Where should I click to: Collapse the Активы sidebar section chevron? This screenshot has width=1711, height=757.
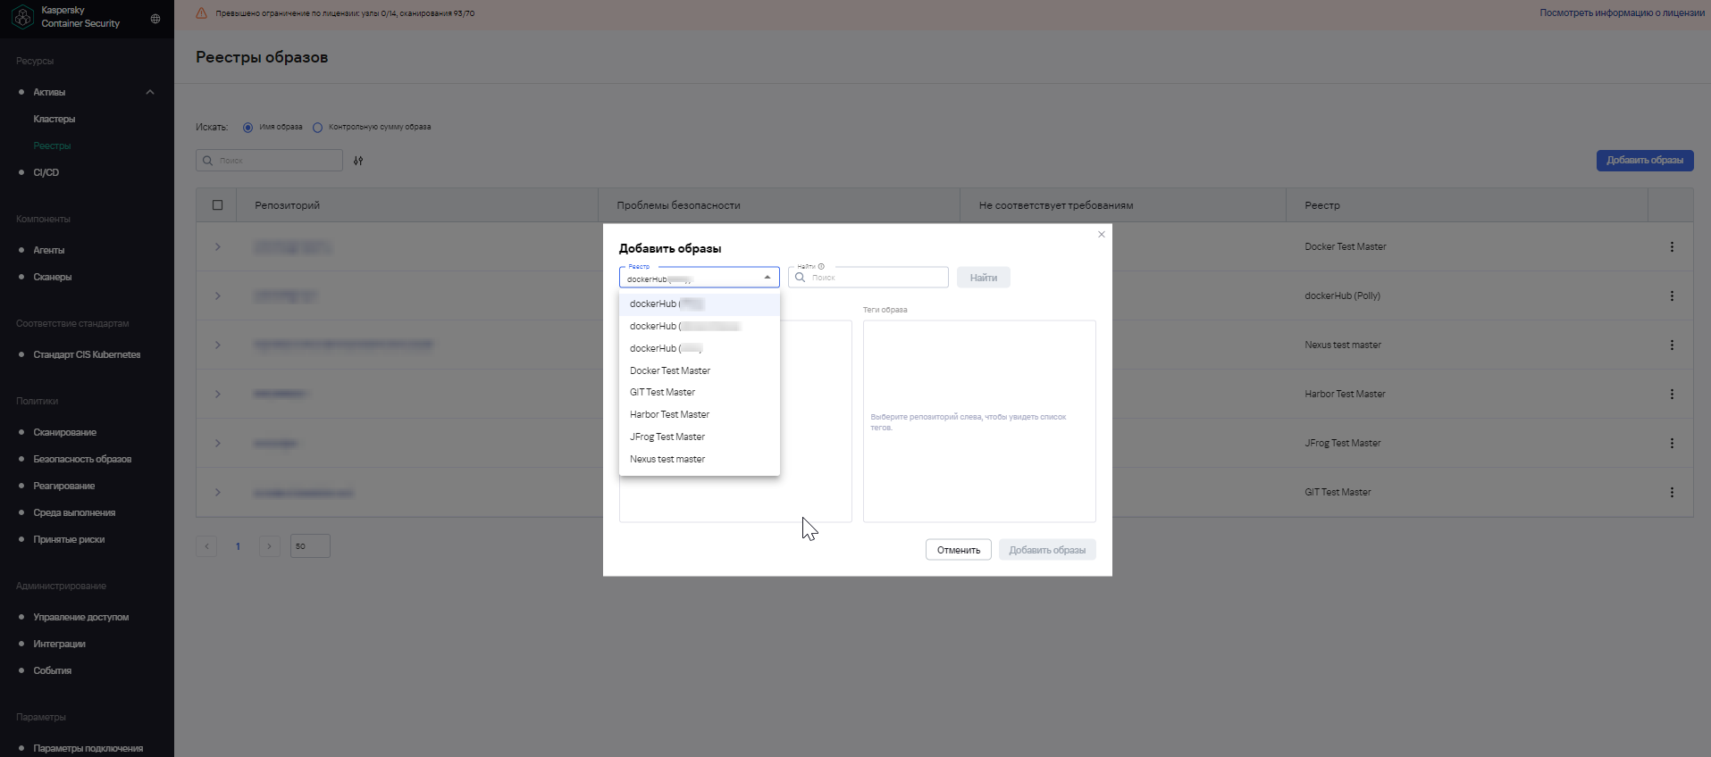(x=150, y=92)
